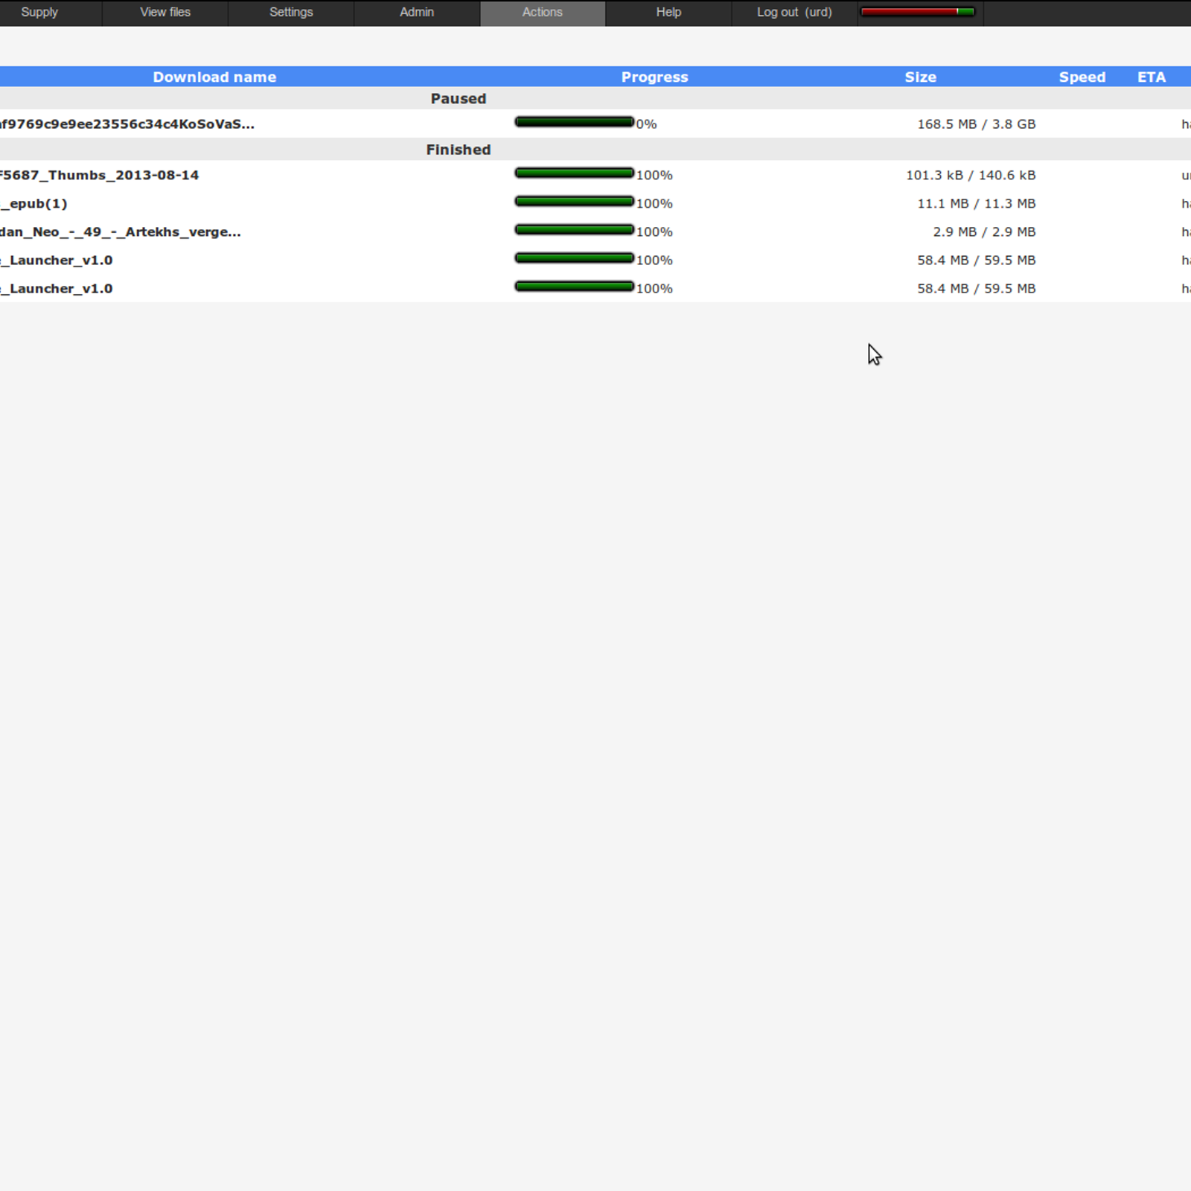The image size is (1191, 1191).
Task: Collapse the Paused section header
Action: tap(458, 99)
